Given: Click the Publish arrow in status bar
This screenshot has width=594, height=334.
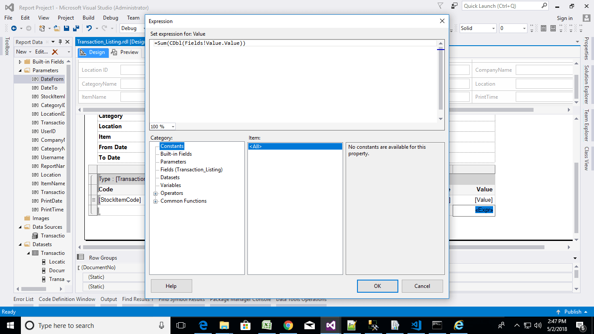Looking at the screenshot, I should click(x=558, y=312).
